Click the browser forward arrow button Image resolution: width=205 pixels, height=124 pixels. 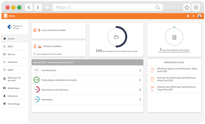click(38, 7)
